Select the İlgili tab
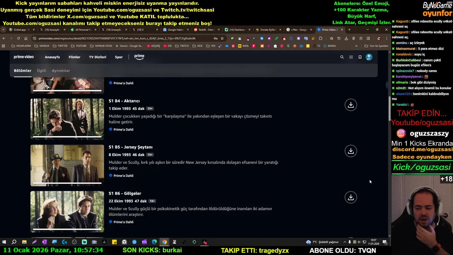Image resolution: width=453 pixels, height=255 pixels. 41,70
